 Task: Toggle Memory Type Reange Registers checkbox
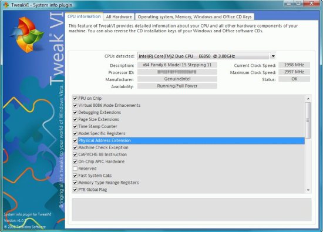(75, 183)
